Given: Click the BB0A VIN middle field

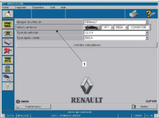Looking at the screenshot, I should tap(120, 27).
